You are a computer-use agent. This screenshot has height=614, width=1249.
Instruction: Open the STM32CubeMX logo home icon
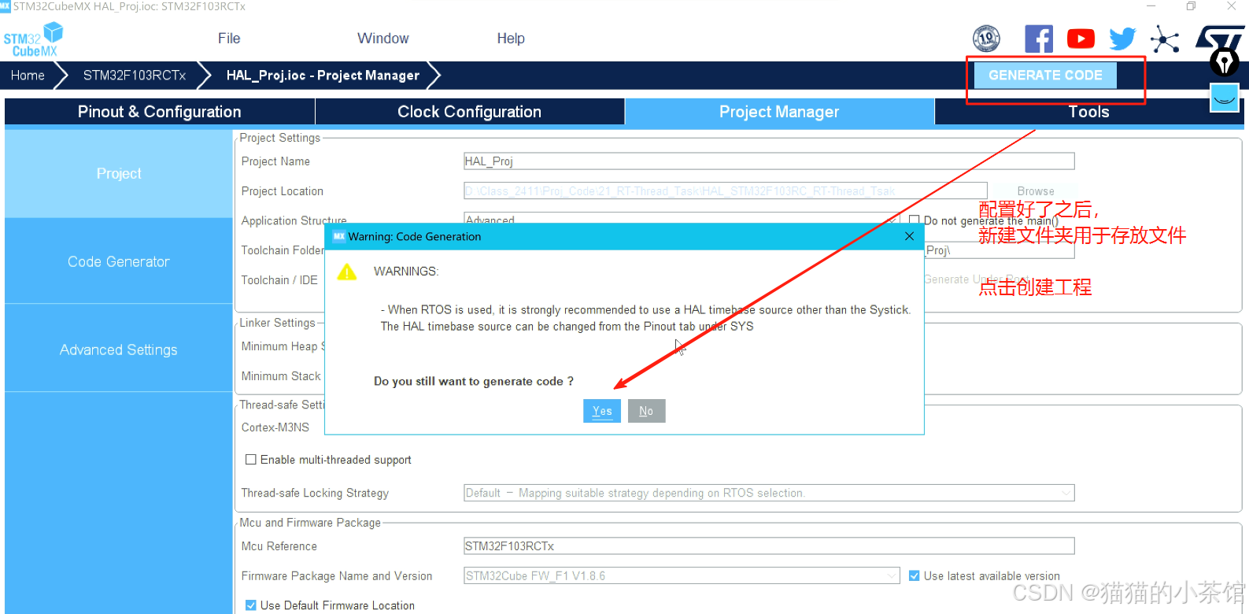point(33,39)
